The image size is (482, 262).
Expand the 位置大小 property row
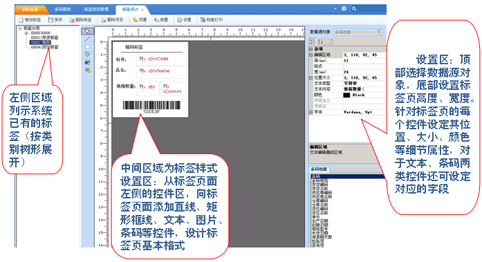tap(310, 78)
